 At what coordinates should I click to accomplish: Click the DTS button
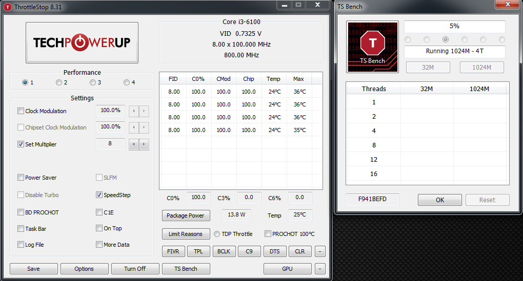[274, 251]
